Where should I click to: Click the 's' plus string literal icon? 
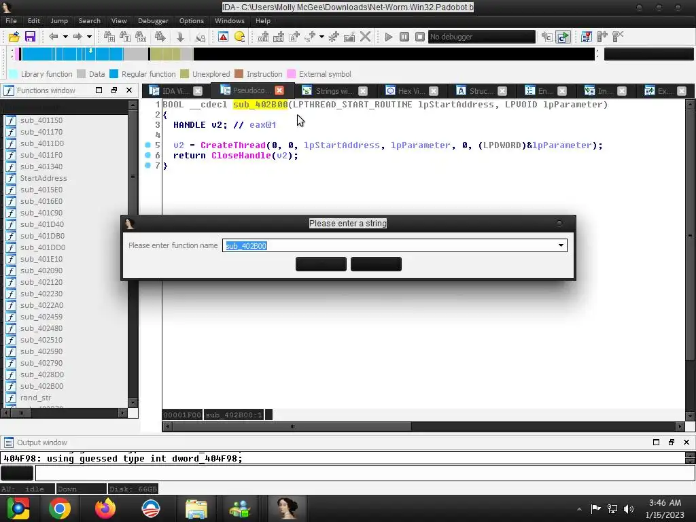click(x=310, y=37)
